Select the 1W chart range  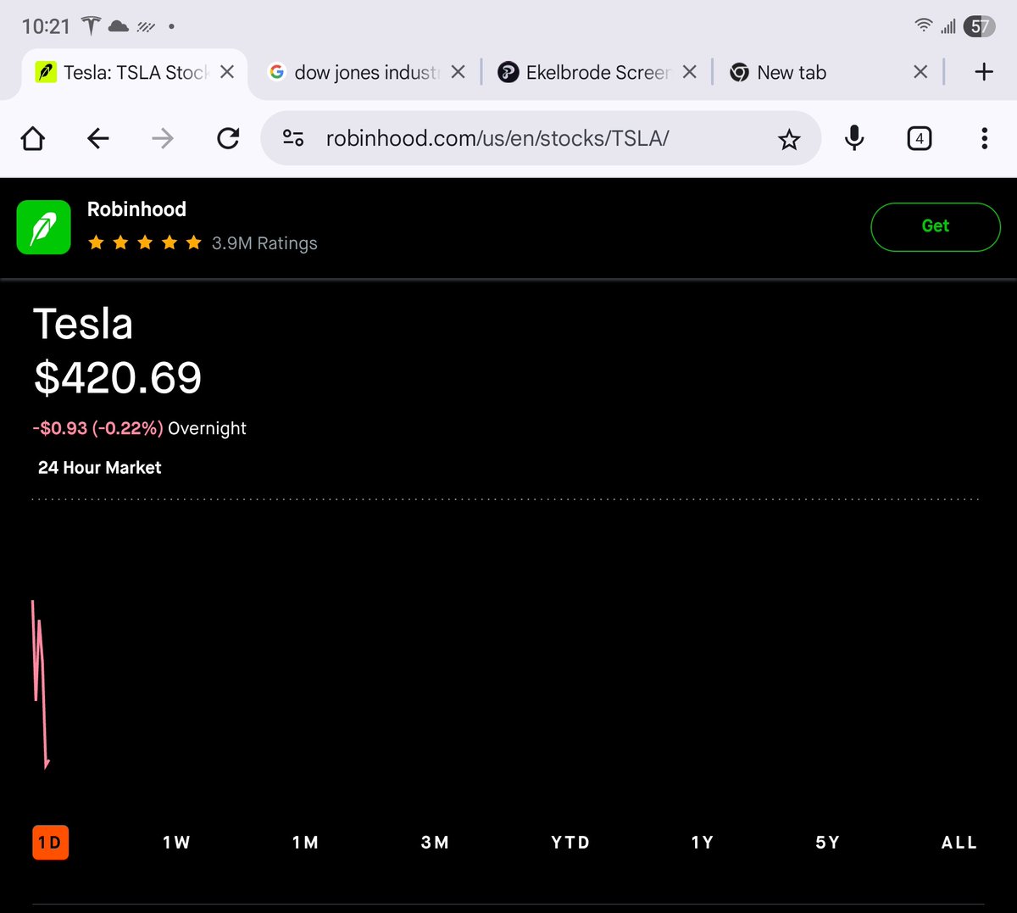(176, 843)
